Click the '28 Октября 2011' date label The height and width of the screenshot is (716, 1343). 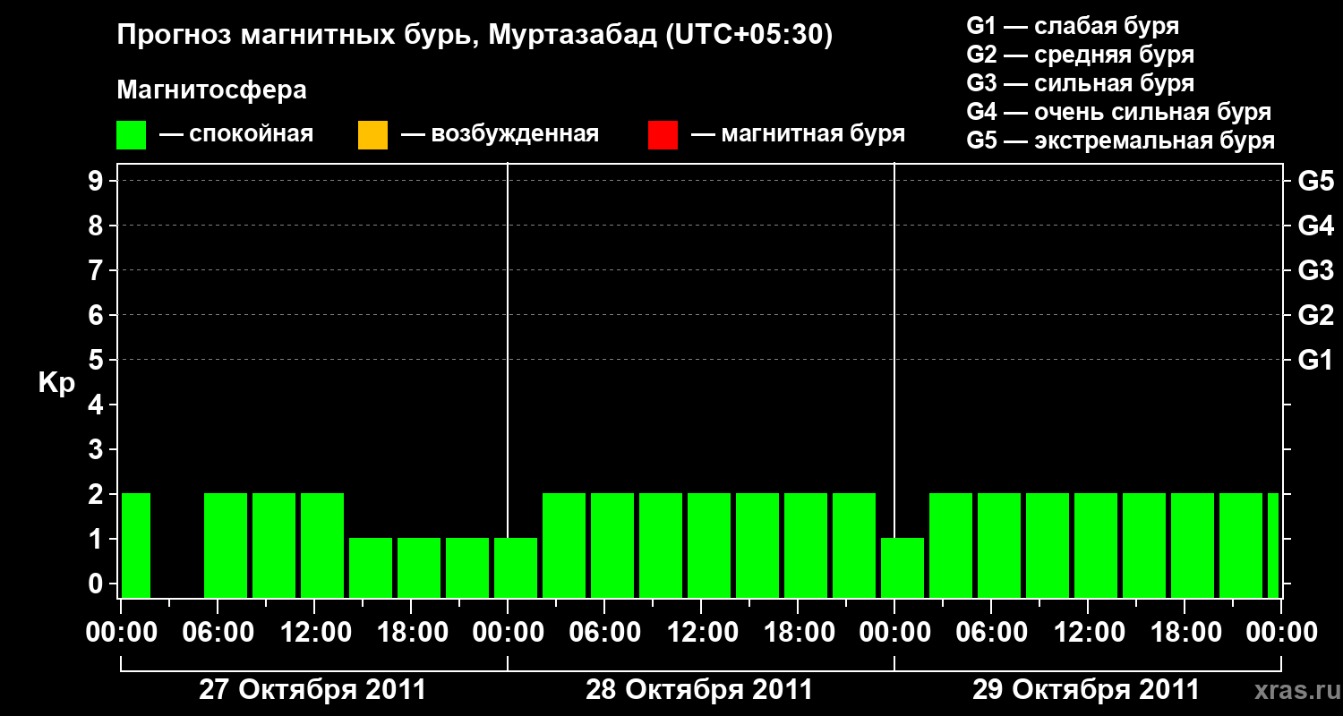click(x=699, y=690)
